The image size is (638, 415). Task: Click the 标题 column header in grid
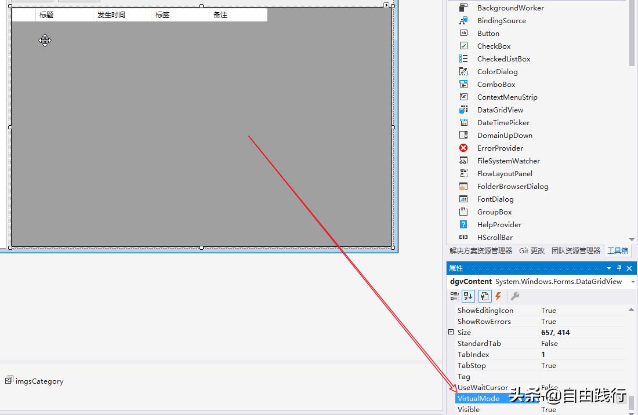tap(64, 14)
